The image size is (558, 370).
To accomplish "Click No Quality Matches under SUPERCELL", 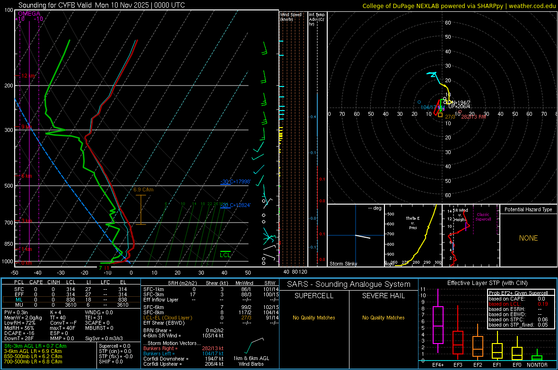I will coord(314,318).
